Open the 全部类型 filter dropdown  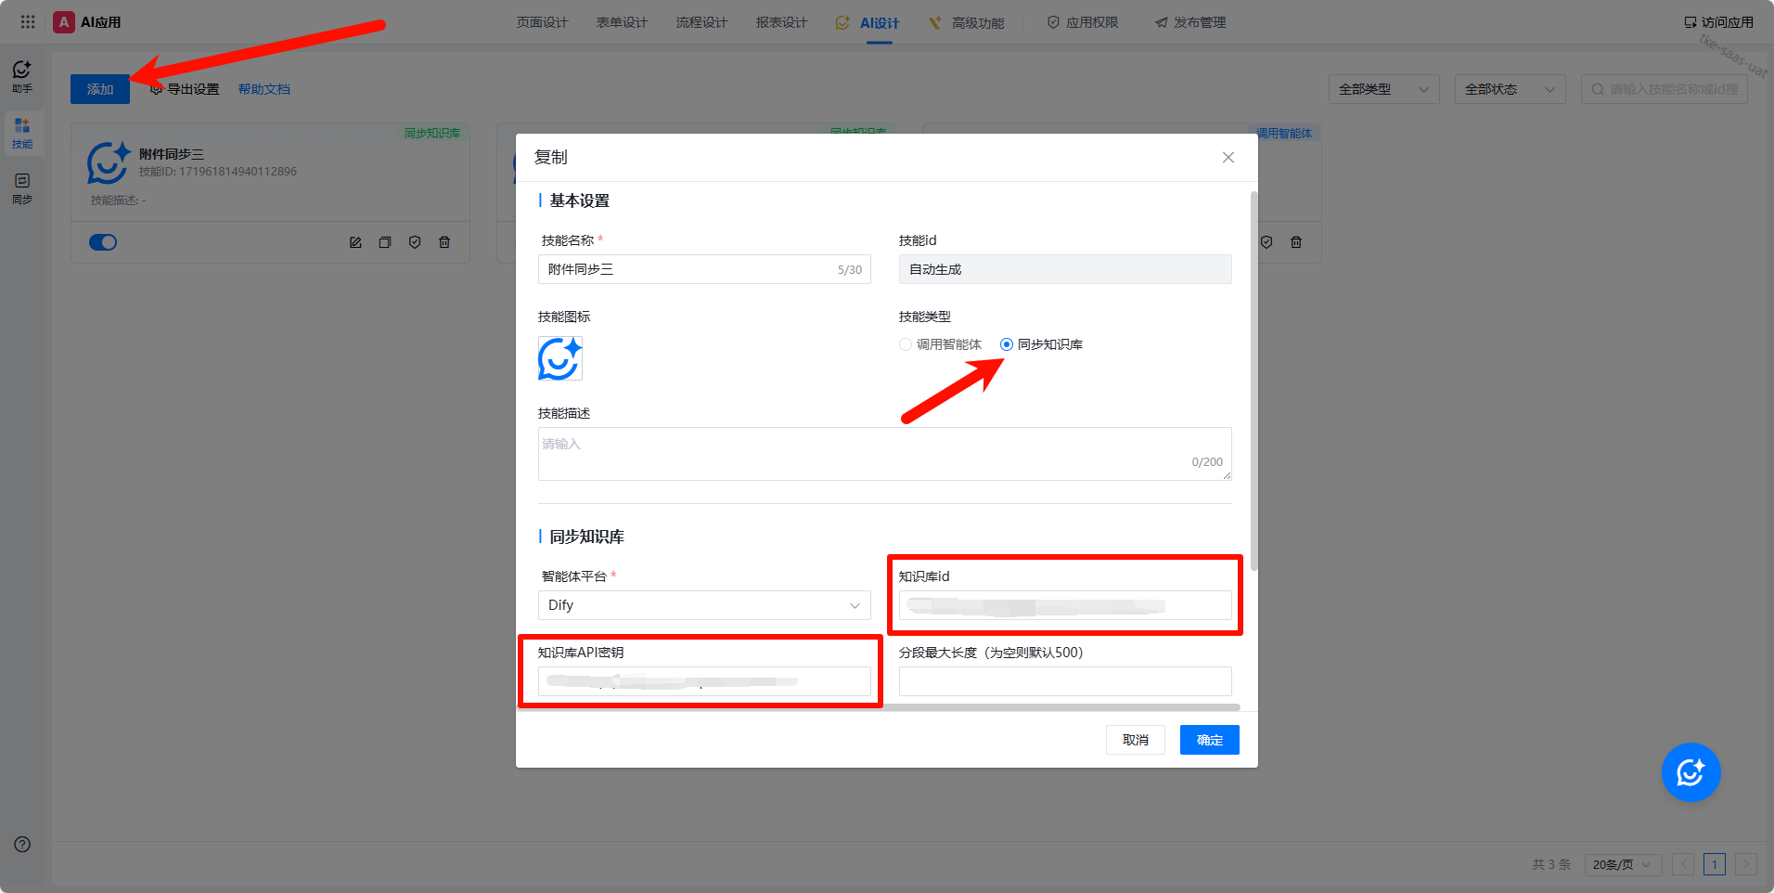coord(1383,89)
